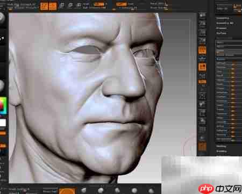Toggle the highlighted Zadd button
This screenshot has height=194, width=242.
121,4
